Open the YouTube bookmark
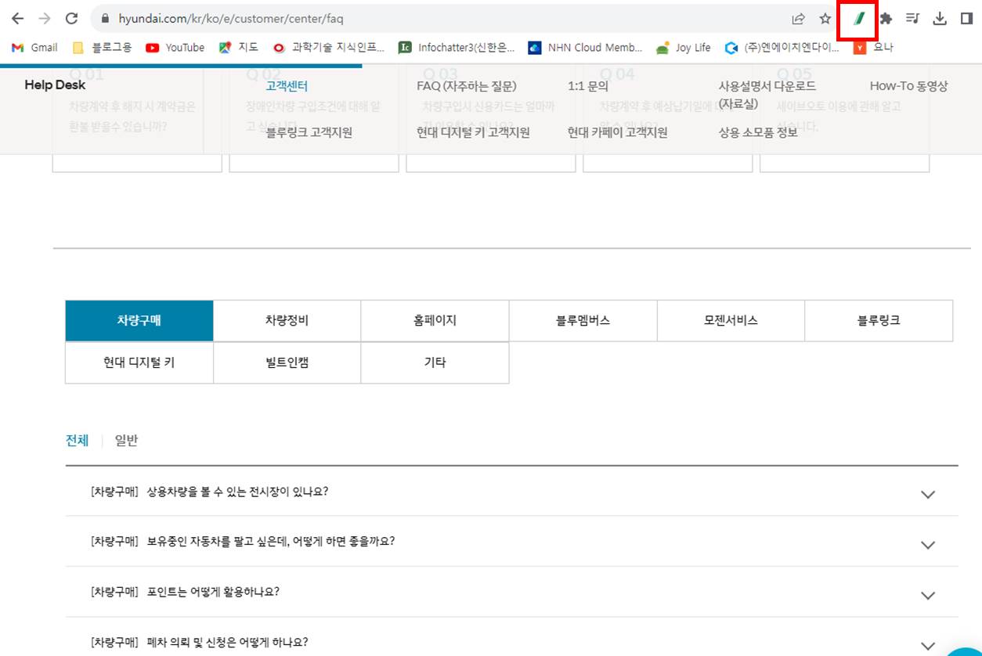 click(175, 48)
